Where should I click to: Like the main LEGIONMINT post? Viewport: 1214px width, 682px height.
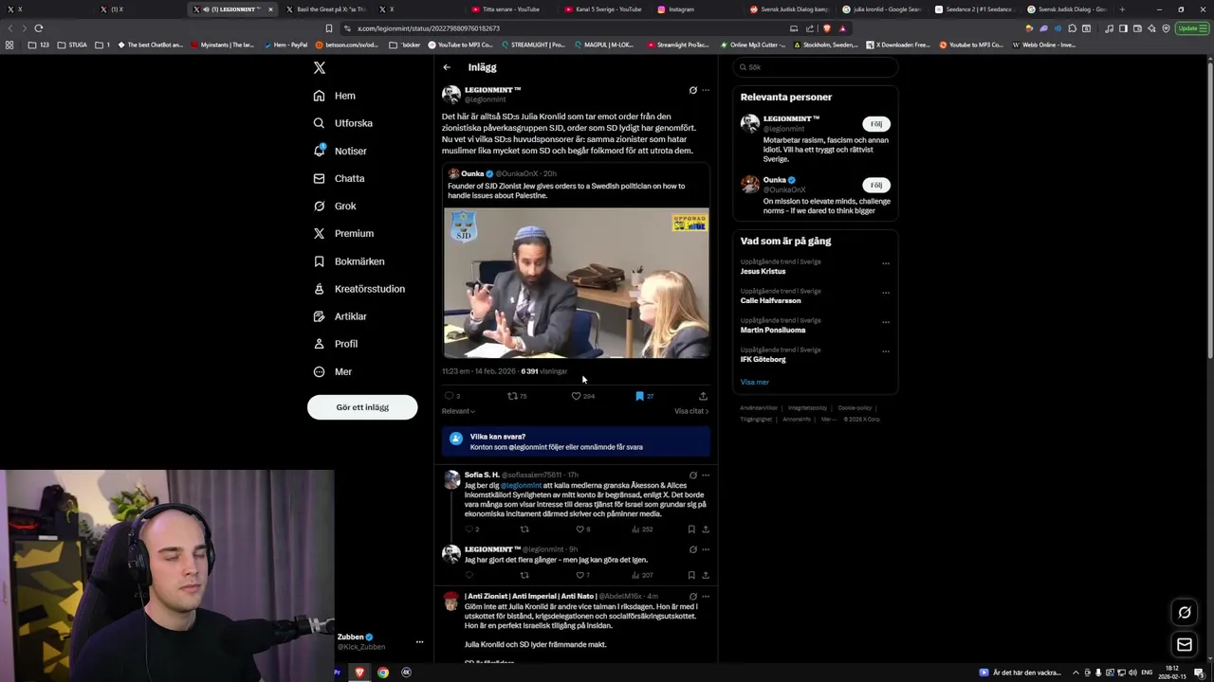(576, 396)
